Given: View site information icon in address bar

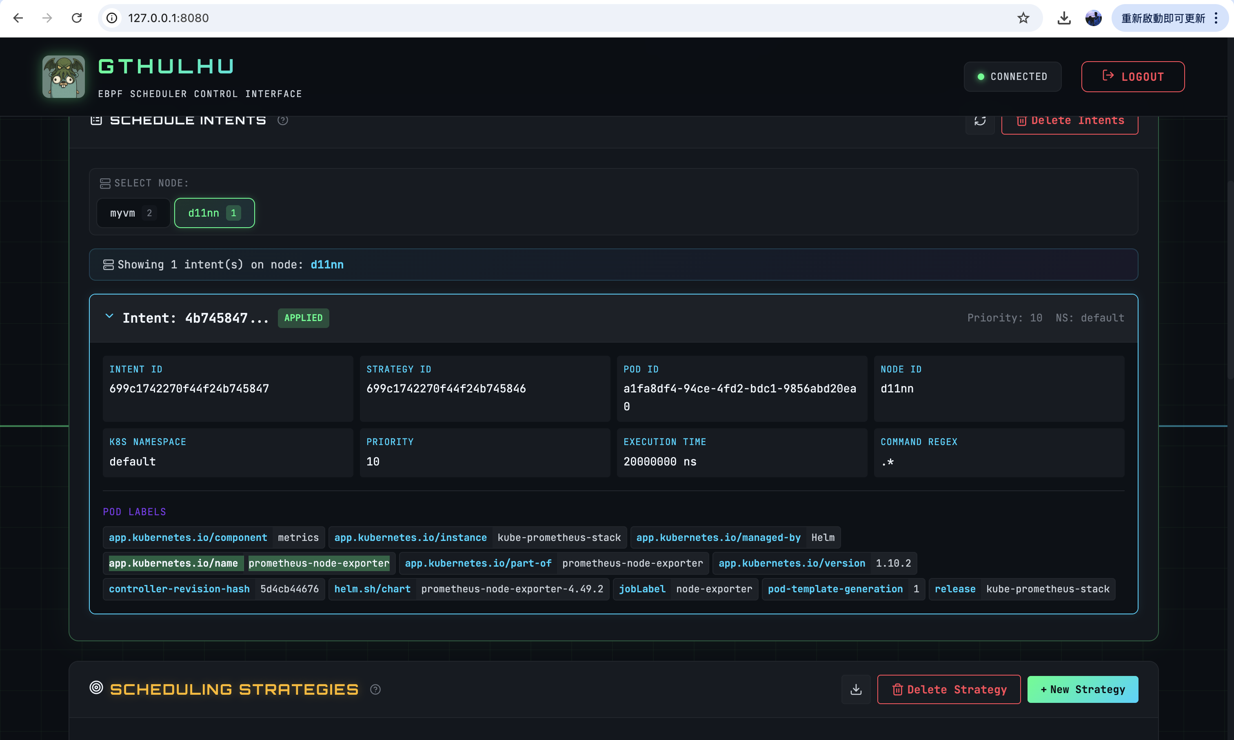Looking at the screenshot, I should click(x=112, y=18).
